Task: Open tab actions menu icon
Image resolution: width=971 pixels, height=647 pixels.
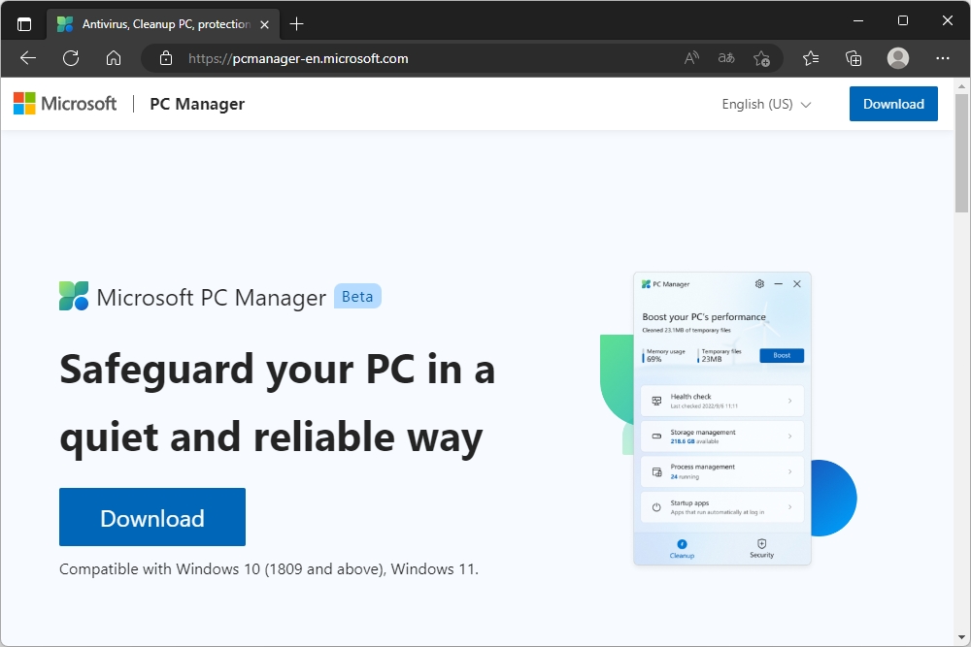Action: click(x=24, y=24)
